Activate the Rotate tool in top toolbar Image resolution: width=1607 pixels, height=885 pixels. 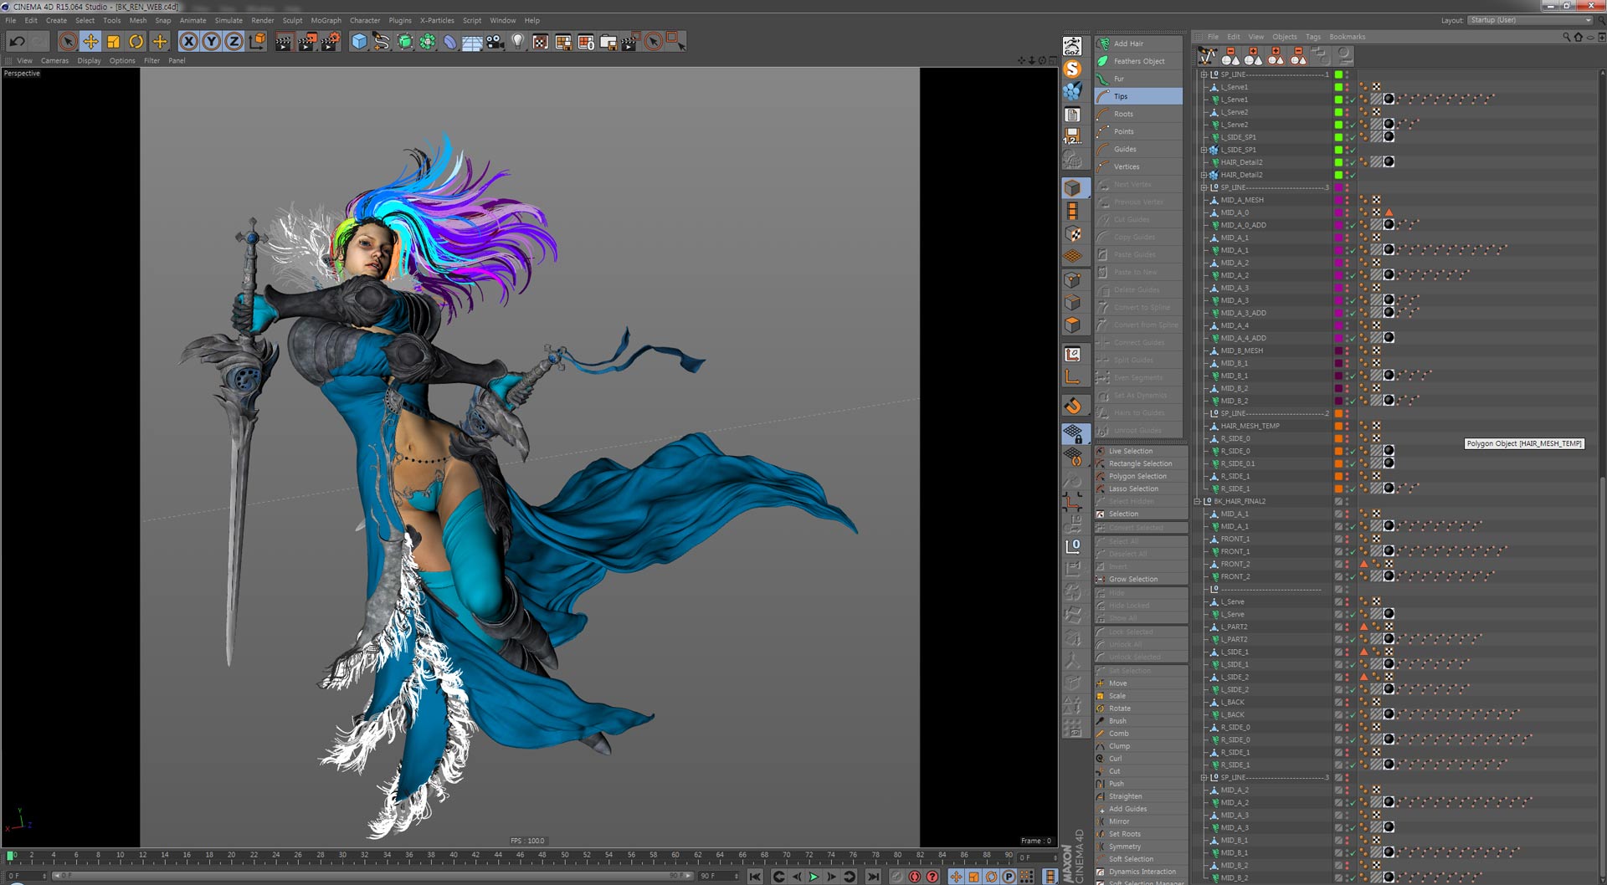[x=136, y=41]
